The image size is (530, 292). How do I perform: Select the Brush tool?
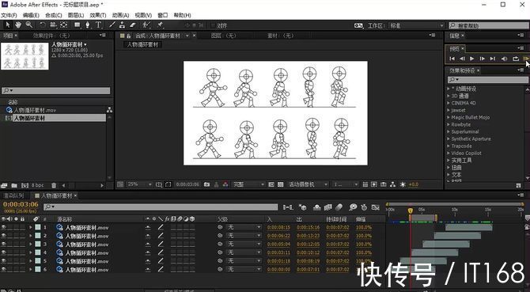click(x=112, y=25)
